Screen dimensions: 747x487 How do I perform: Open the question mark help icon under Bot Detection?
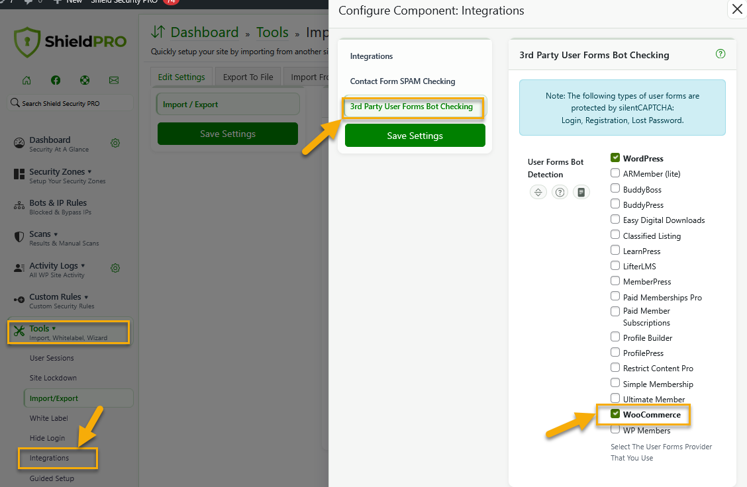560,193
